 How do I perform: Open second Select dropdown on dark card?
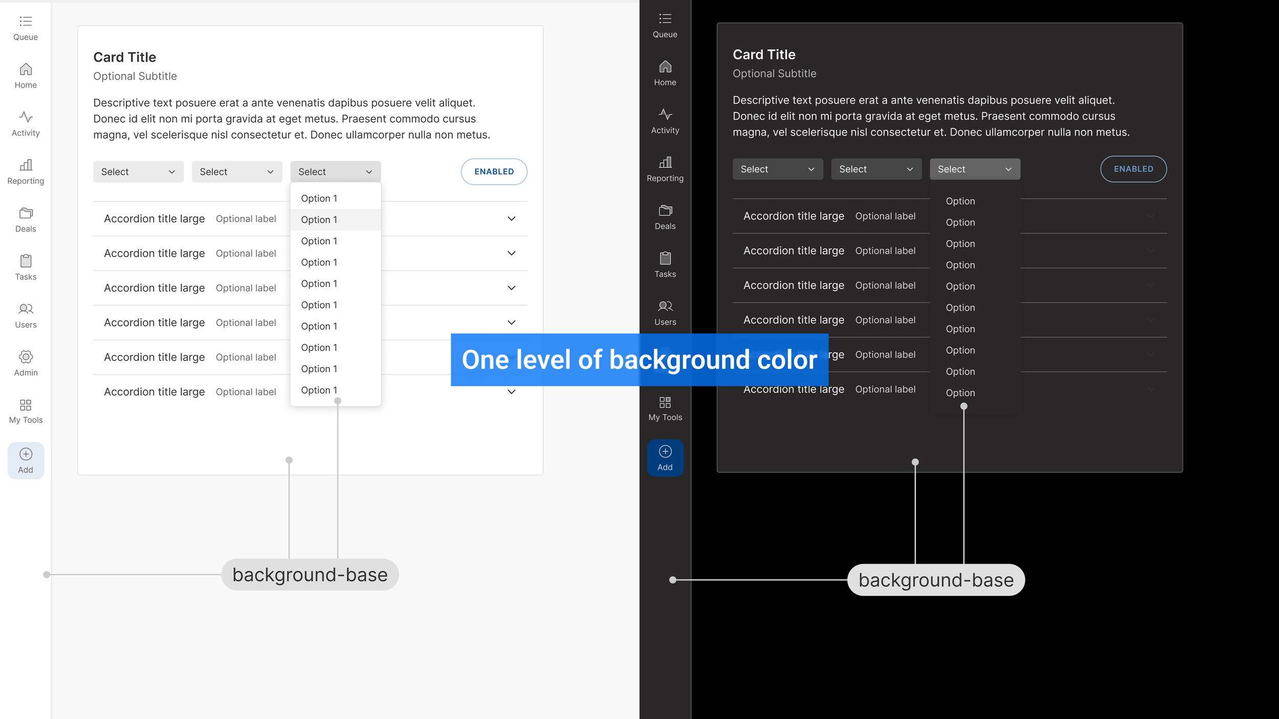tap(876, 169)
